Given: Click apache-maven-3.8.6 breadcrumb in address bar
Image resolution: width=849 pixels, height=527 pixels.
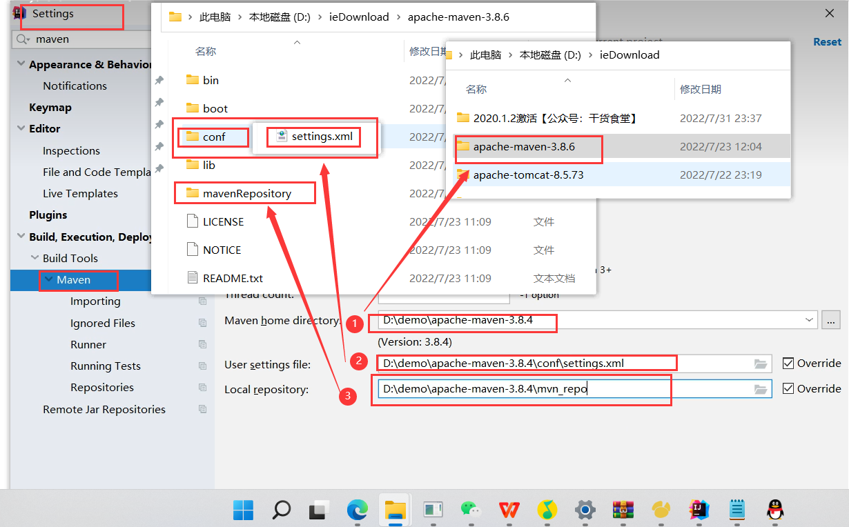Looking at the screenshot, I should click(x=458, y=17).
